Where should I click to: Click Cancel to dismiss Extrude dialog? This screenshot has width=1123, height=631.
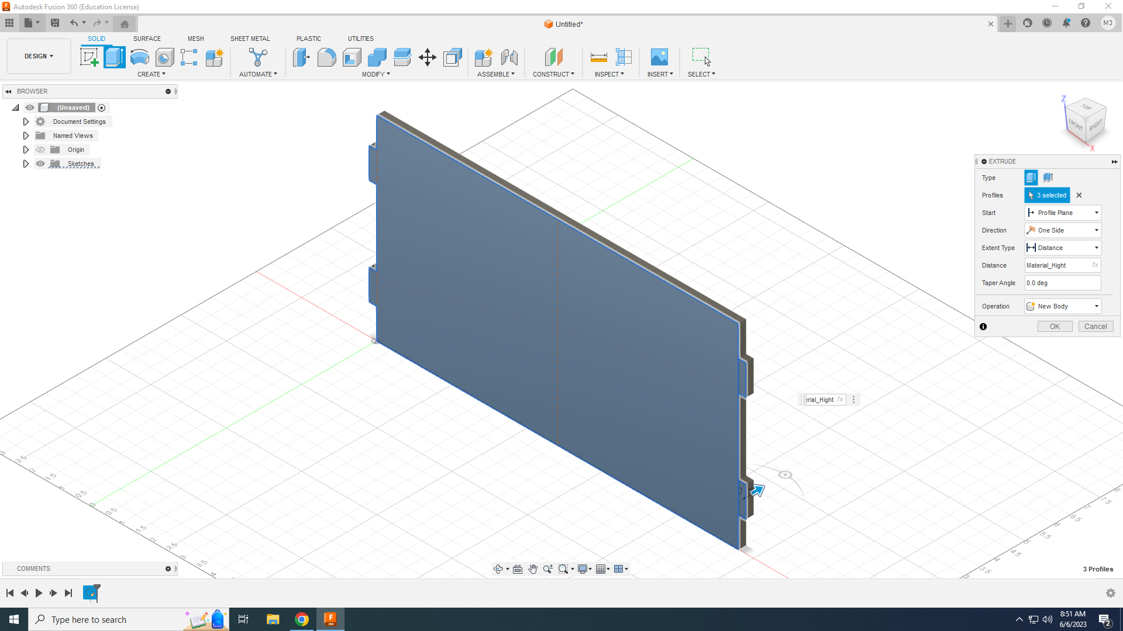(x=1096, y=326)
